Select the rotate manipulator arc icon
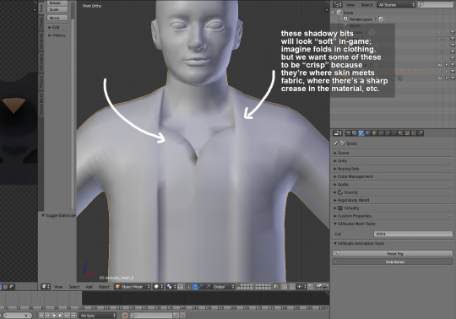456x319 pixels. [x=202, y=287]
